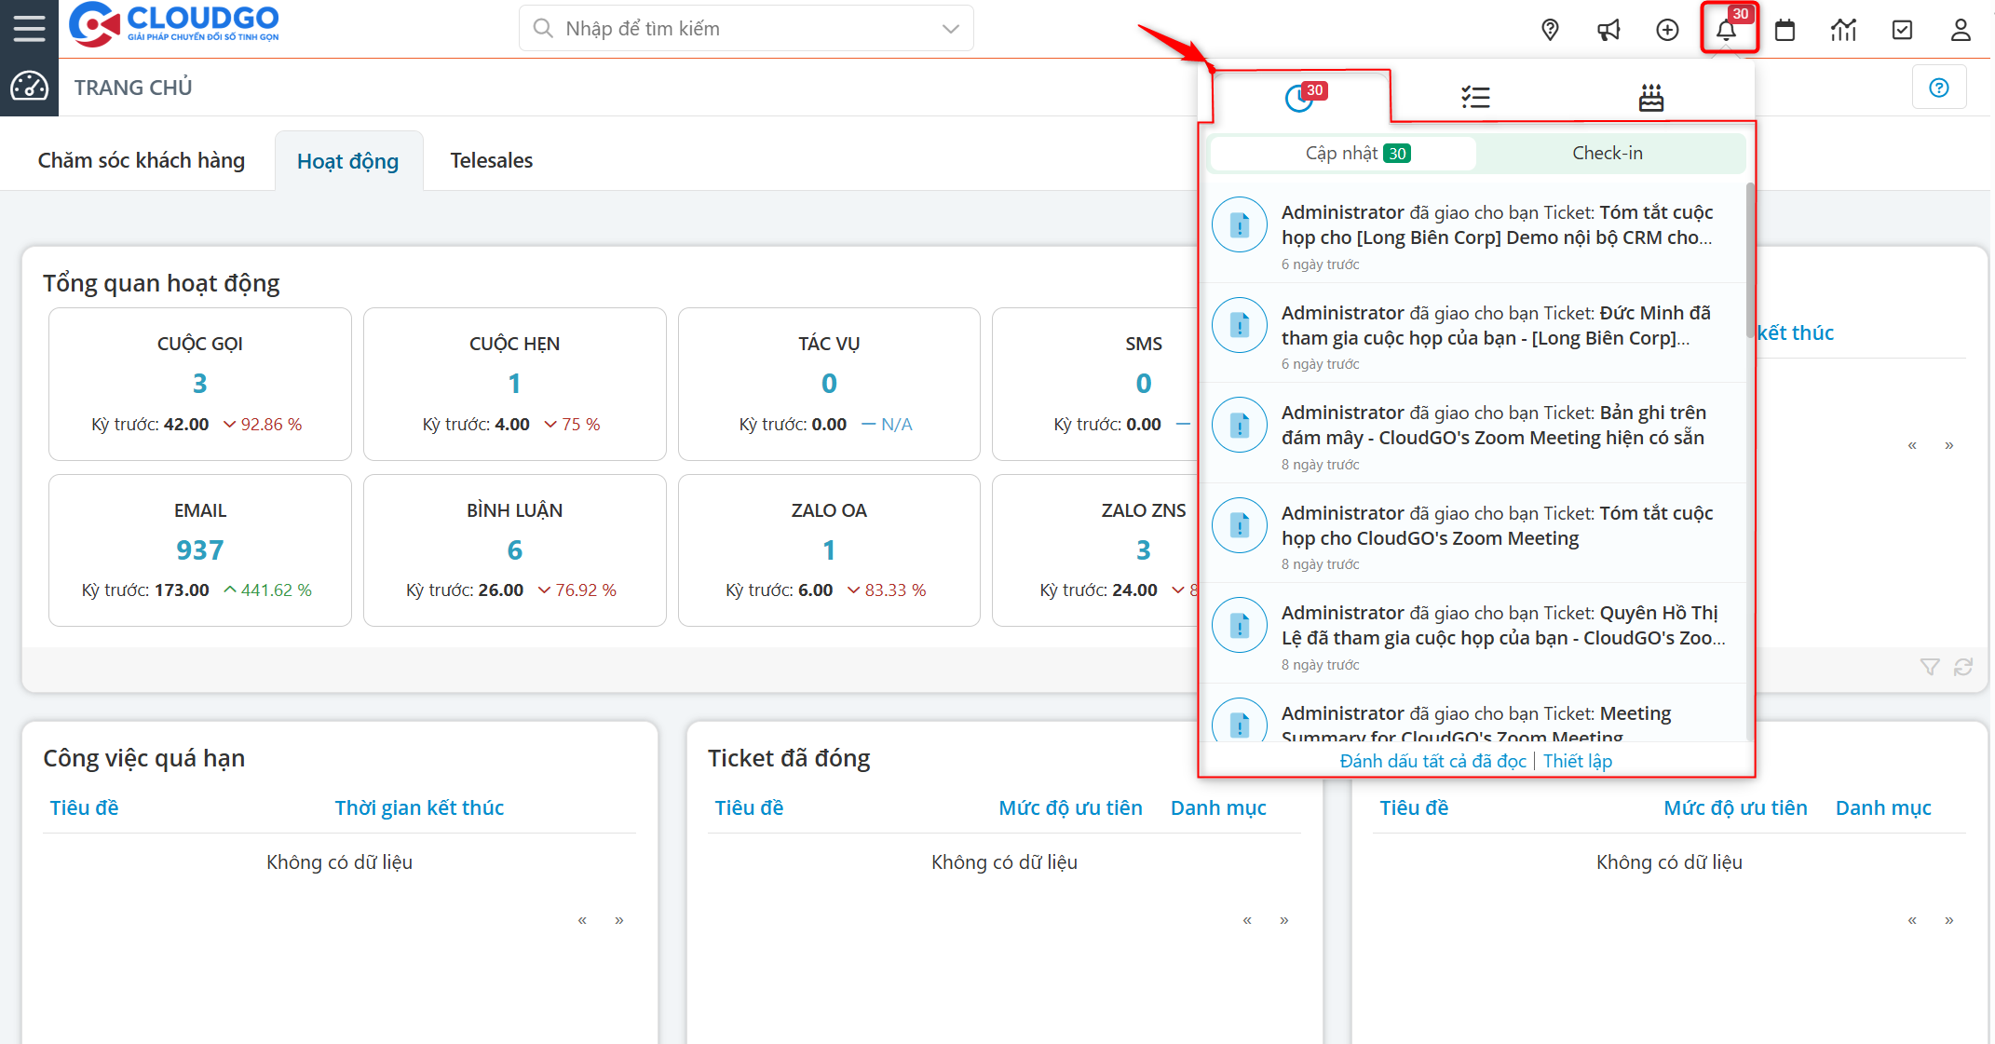Open the Chăm sóc khách hàng tab
Viewport: 1995px width, 1044px height.
(x=142, y=160)
